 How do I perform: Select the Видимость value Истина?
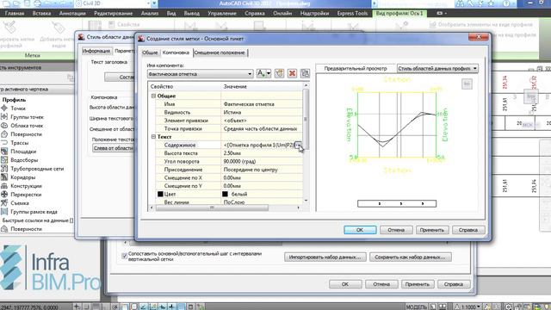point(262,112)
